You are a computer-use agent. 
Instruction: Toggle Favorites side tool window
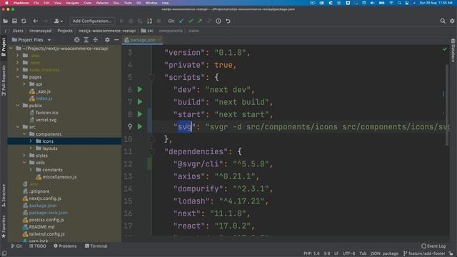[x=4, y=226]
